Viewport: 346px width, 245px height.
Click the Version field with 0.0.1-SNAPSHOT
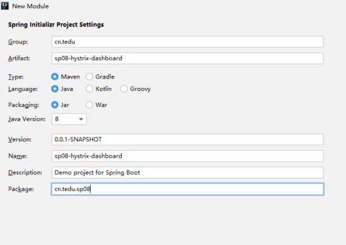[x=187, y=139]
